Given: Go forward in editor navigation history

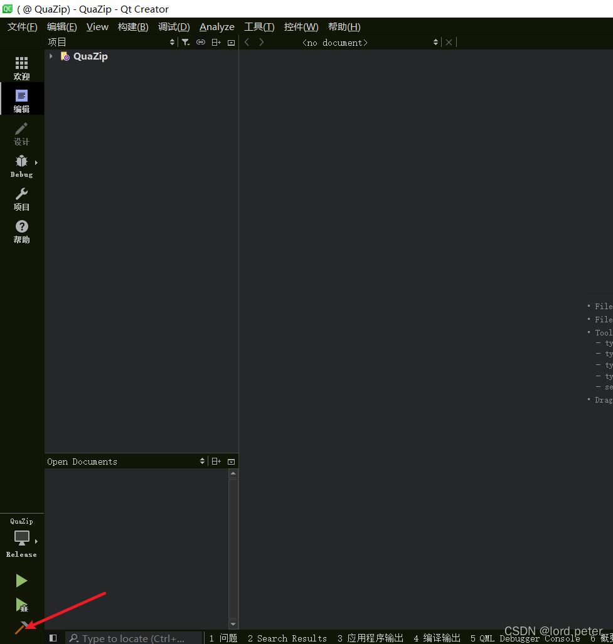Looking at the screenshot, I should 261,42.
